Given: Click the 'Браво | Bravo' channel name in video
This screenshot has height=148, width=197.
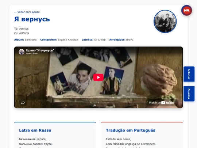Looking at the screenshot, I should tap(32, 53).
